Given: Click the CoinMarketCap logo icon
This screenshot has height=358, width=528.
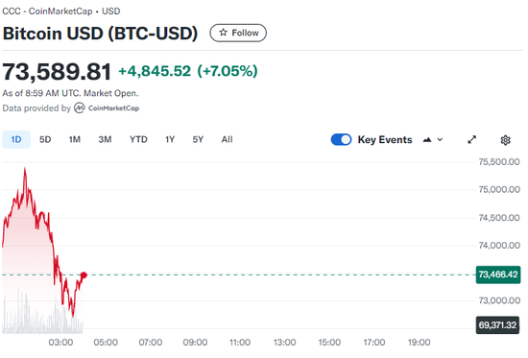Looking at the screenshot, I should (79, 108).
